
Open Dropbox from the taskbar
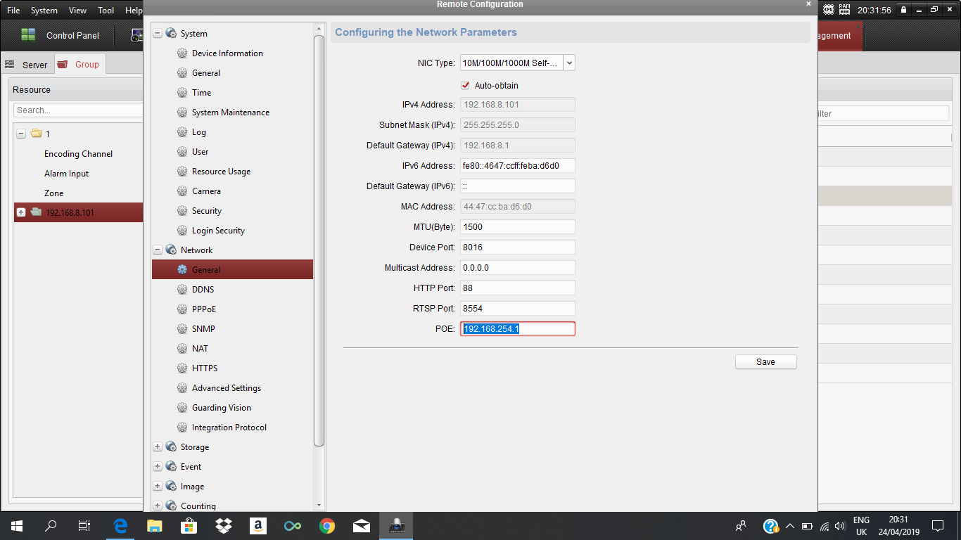pyautogui.click(x=224, y=526)
